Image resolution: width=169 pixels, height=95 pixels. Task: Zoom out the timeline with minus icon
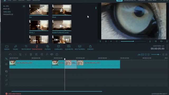pos(145,55)
